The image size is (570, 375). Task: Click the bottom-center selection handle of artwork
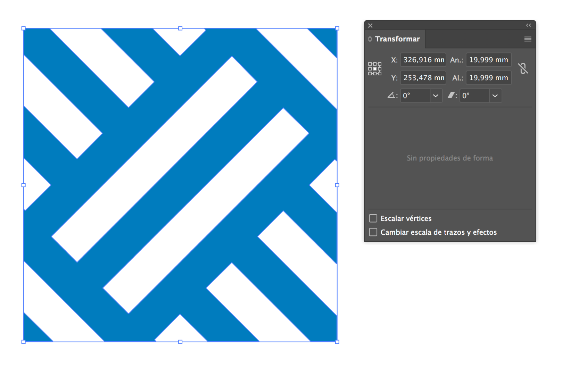(x=180, y=342)
